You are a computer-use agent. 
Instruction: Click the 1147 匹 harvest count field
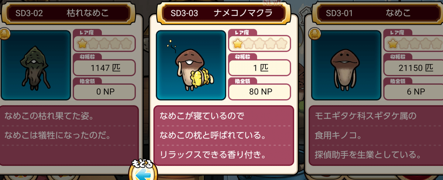point(104,68)
